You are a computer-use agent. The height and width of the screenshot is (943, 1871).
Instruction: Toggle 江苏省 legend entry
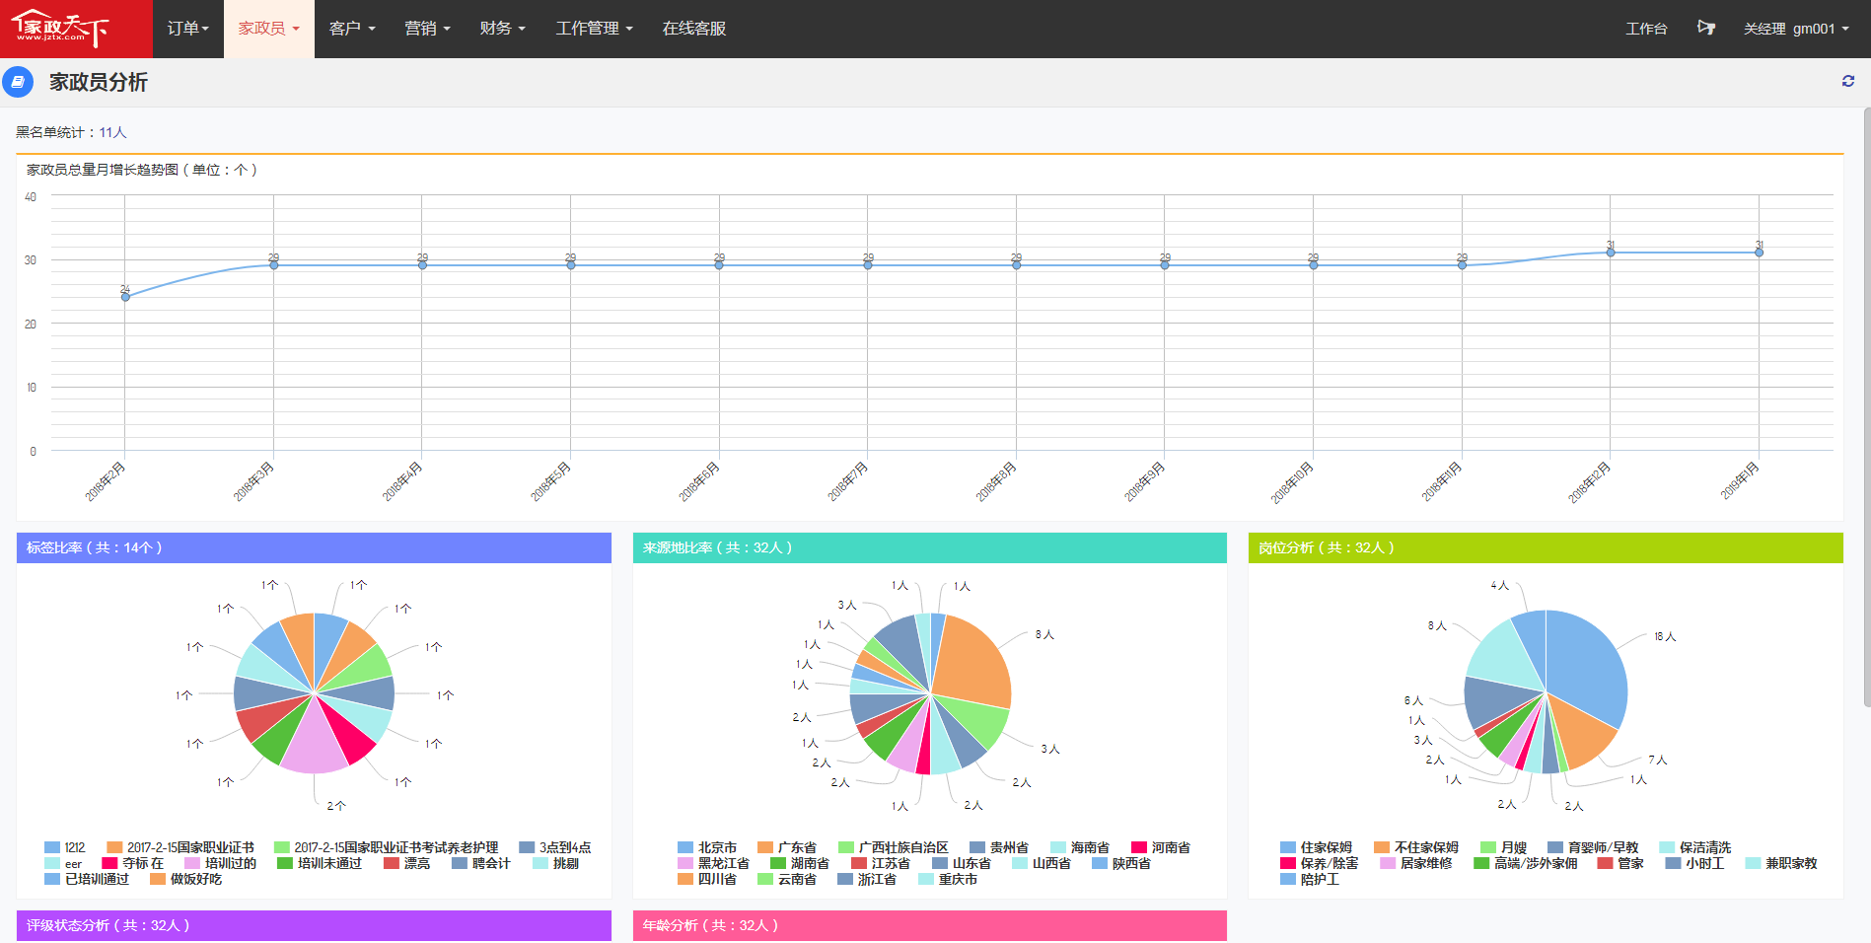(x=881, y=863)
